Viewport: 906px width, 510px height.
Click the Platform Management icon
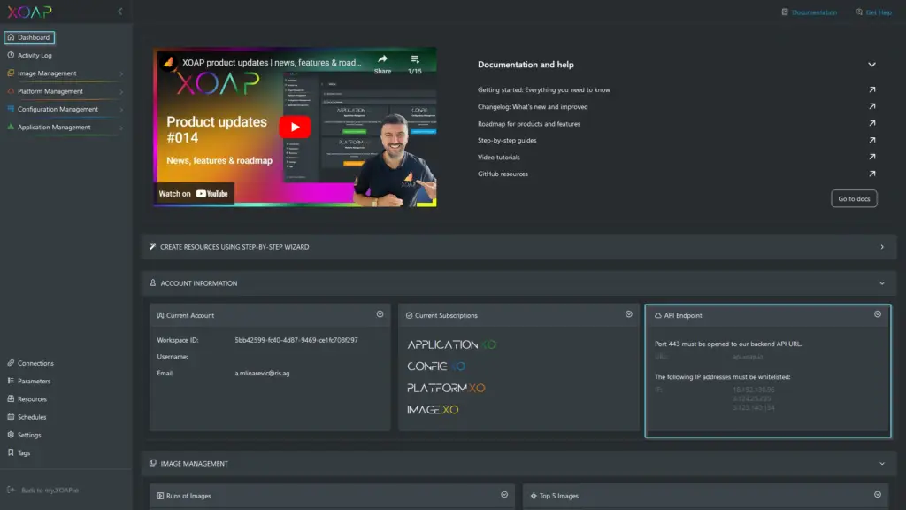click(11, 91)
